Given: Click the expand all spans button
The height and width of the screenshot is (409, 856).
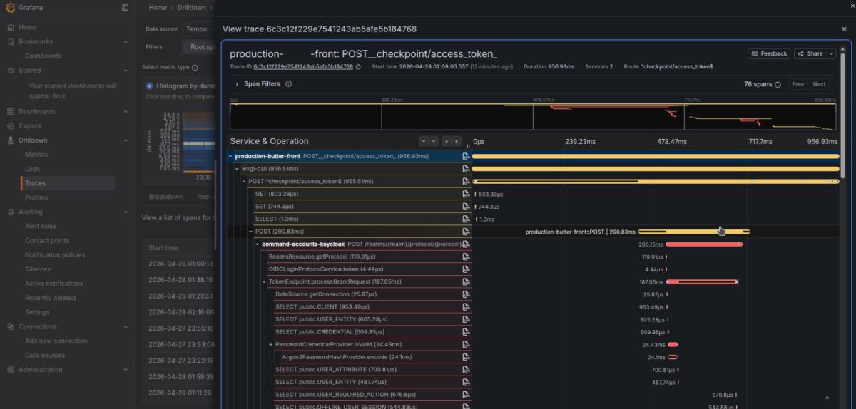Looking at the screenshot, I should 447,141.
